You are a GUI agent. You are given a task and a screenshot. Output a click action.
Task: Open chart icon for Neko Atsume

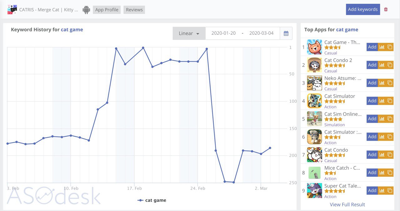[382, 83]
